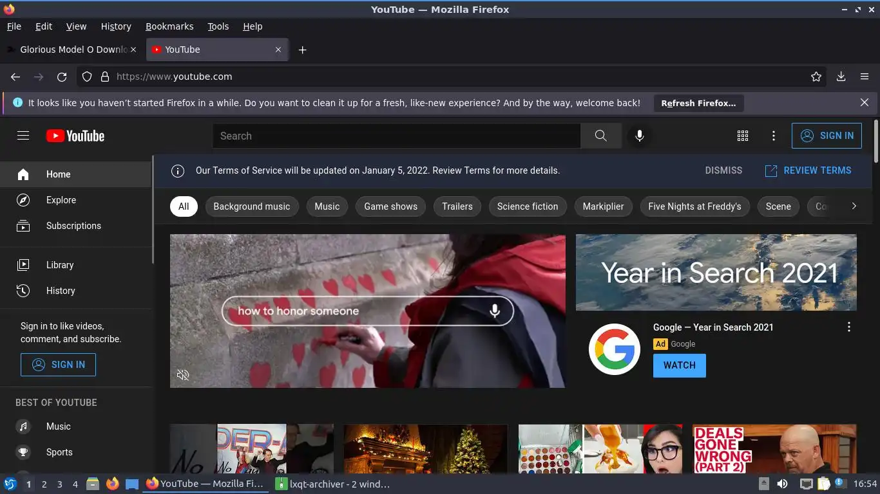This screenshot has width=880, height=494.
Task: Go back with the browser back arrow
Action: point(15,77)
